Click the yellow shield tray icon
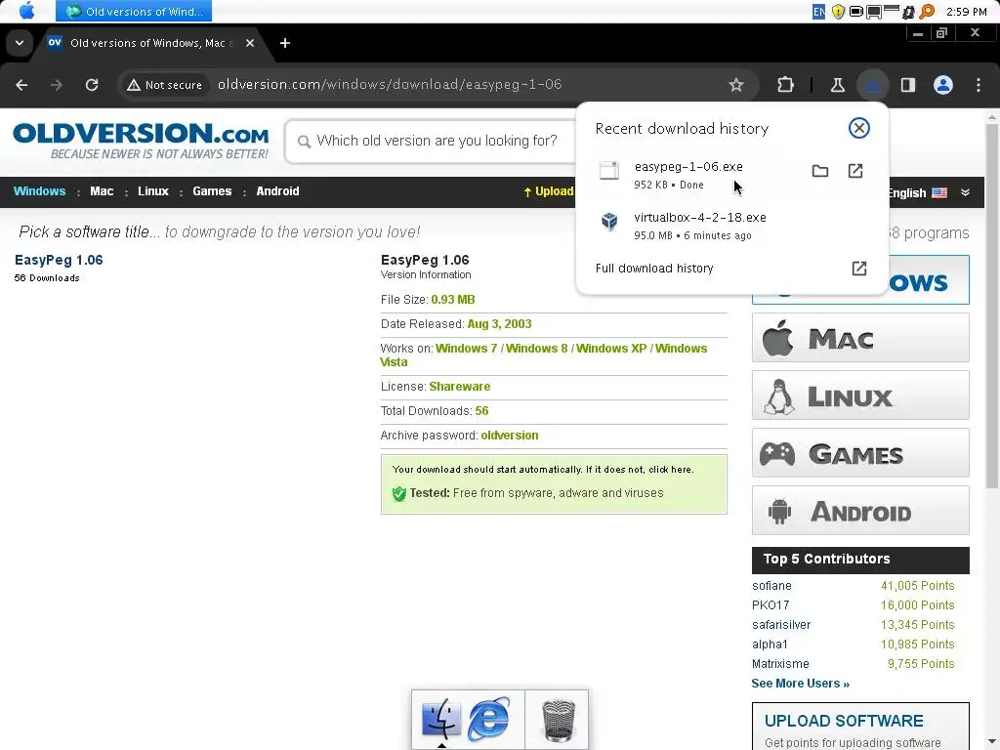Screen dimensions: 1000x750 (x=838, y=11)
